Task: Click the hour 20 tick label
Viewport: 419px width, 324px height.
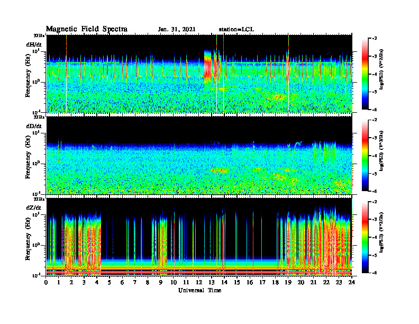Action: pyautogui.click(x=300, y=282)
